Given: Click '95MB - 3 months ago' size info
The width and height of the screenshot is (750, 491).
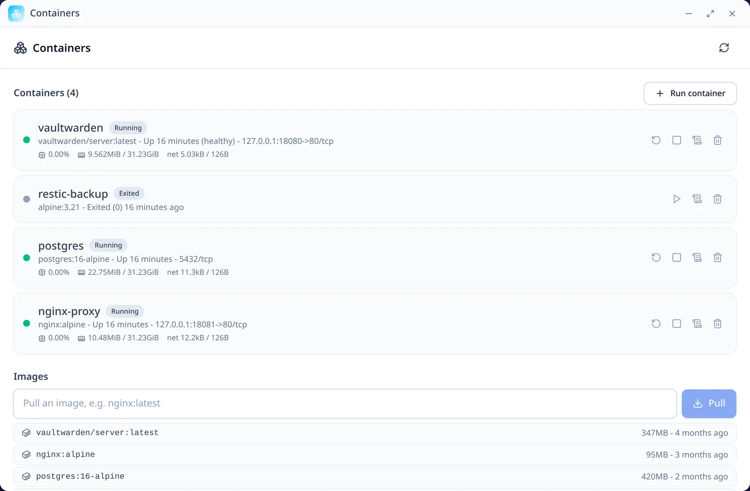Looking at the screenshot, I should pos(687,454).
